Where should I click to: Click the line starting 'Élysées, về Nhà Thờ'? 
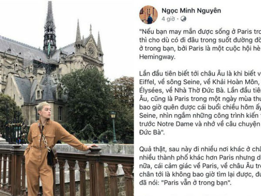(x=200, y=90)
